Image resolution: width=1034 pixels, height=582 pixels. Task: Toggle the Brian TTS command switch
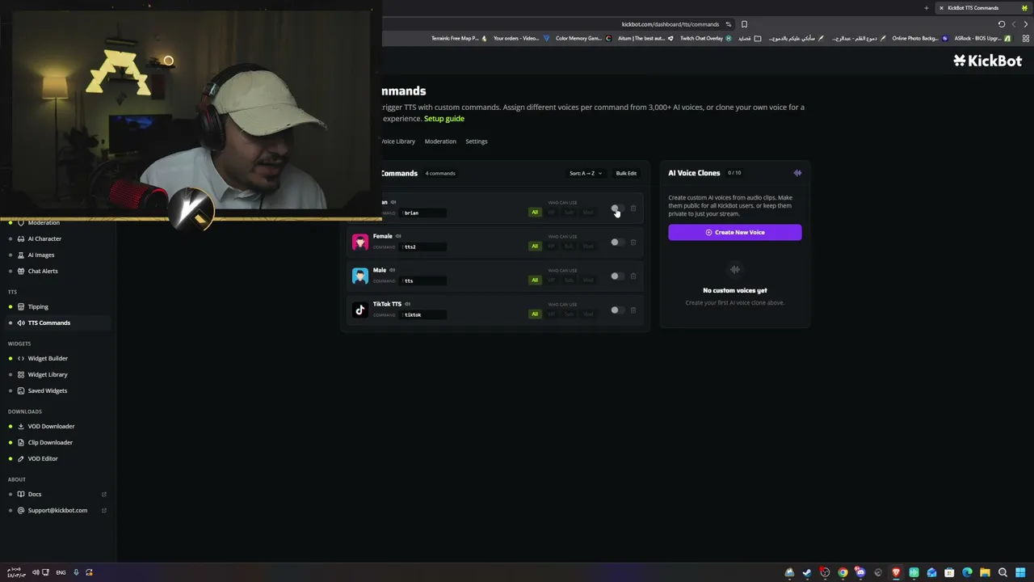click(x=616, y=209)
